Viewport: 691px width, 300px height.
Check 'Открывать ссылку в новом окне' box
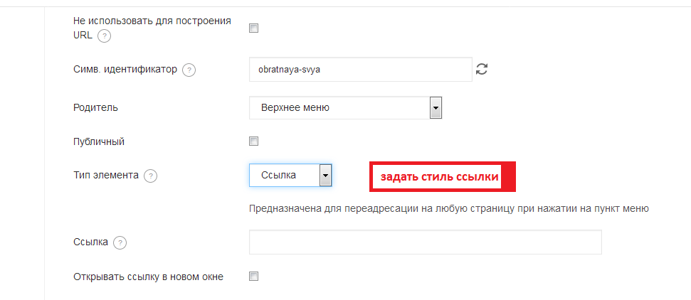click(253, 277)
